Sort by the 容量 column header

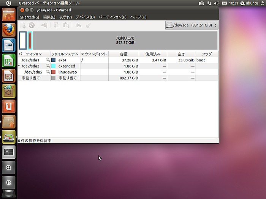123,54
